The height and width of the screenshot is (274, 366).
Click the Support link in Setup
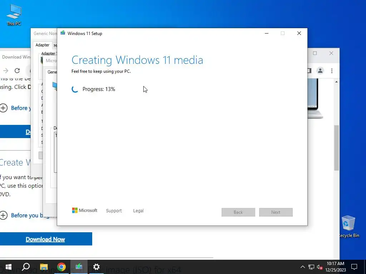[114, 210]
